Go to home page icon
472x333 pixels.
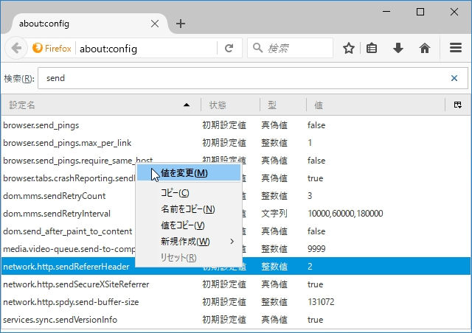(x=425, y=48)
